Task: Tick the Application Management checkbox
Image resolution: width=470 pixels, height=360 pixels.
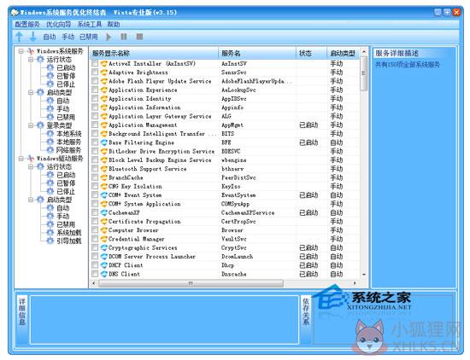Action: tap(95, 125)
